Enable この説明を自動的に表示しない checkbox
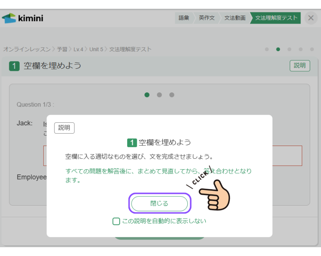 point(116,221)
